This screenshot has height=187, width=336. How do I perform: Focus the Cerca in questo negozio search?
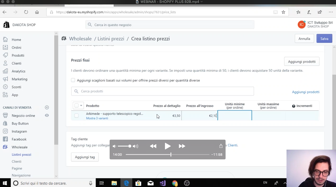pos(170,25)
